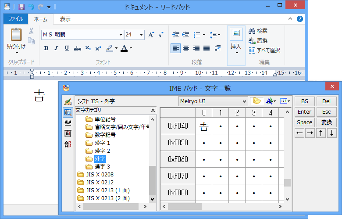Toggle left text alignment

coord(175,48)
